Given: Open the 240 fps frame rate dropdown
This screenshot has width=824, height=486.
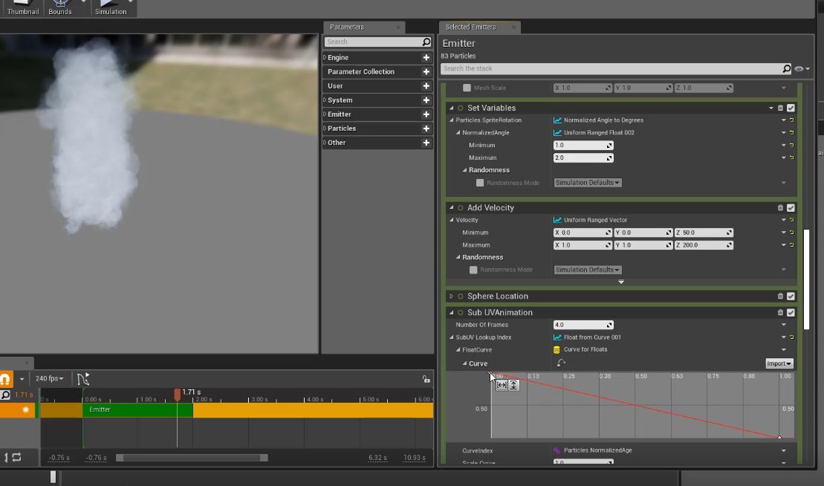Looking at the screenshot, I should tap(51, 379).
